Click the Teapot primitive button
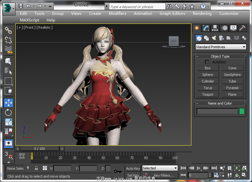The height and width of the screenshot is (182, 252). coord(208,94)
